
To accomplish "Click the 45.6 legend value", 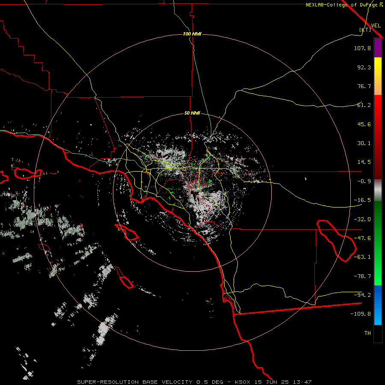I will pos(364,124).
